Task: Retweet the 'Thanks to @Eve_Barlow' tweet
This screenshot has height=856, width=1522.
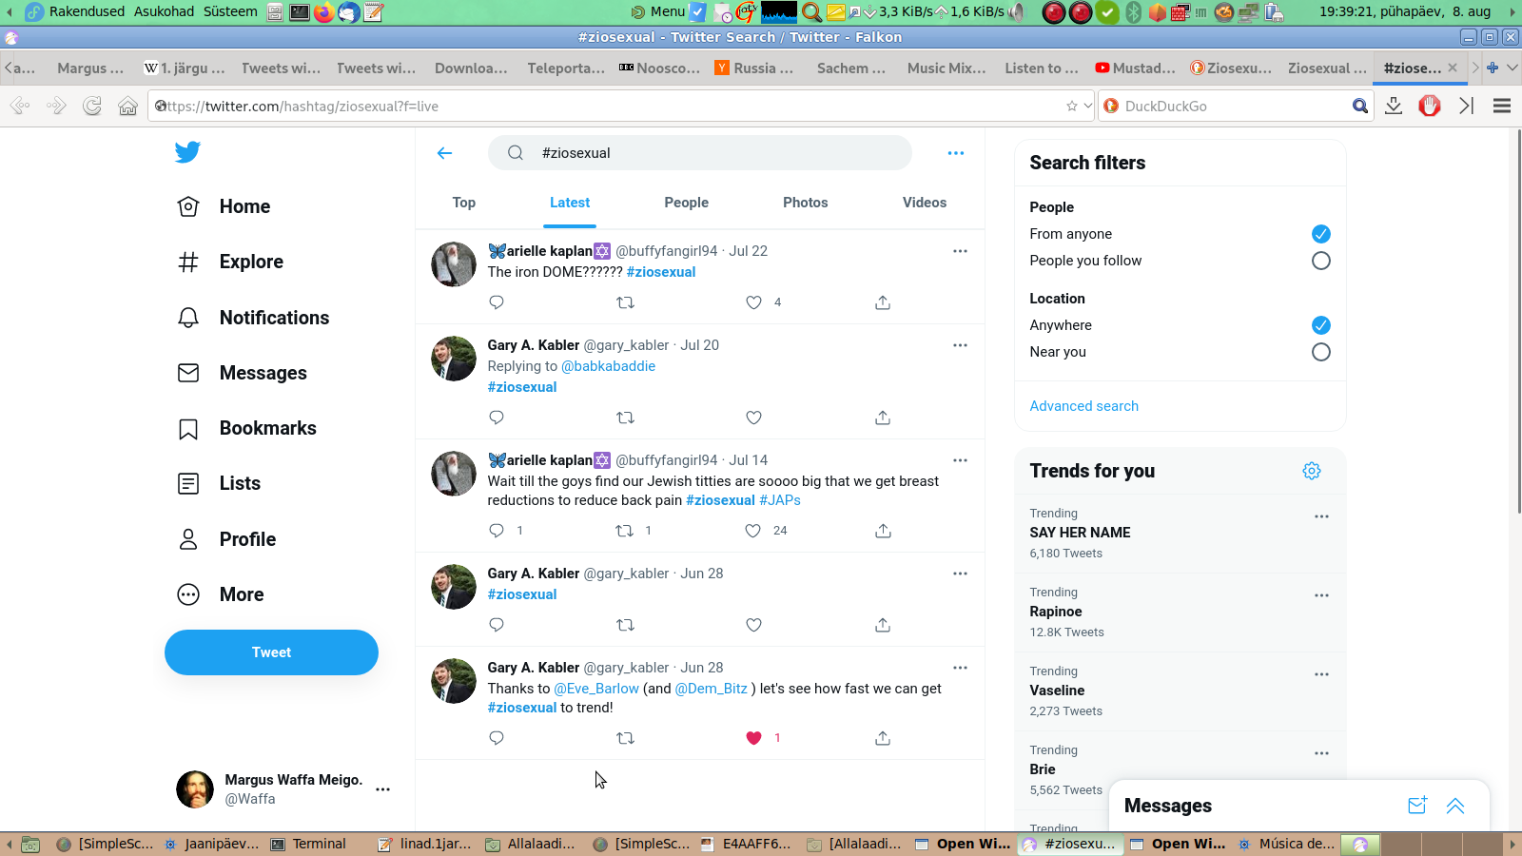Action: click(625, 738)
